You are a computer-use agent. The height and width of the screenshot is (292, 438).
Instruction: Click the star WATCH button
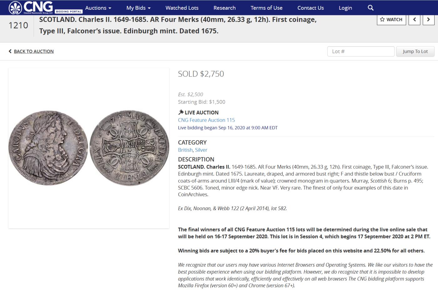tap(391, 19)
